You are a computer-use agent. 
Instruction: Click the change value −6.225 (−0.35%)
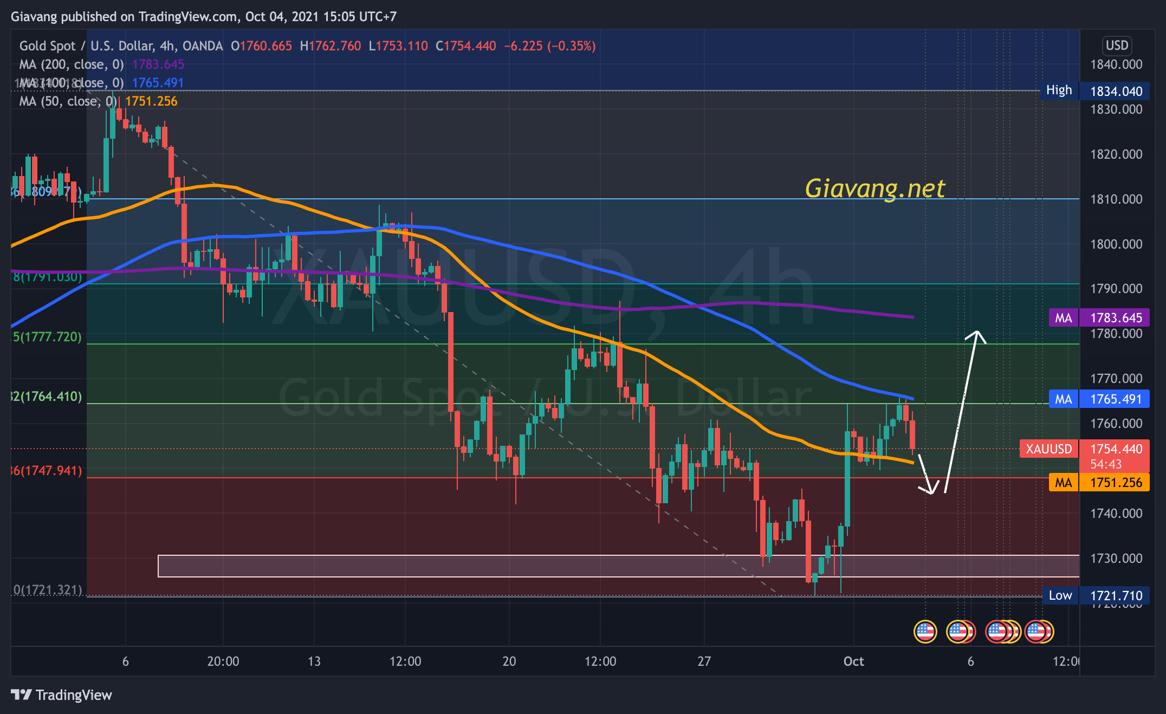(x=550, y=46)
